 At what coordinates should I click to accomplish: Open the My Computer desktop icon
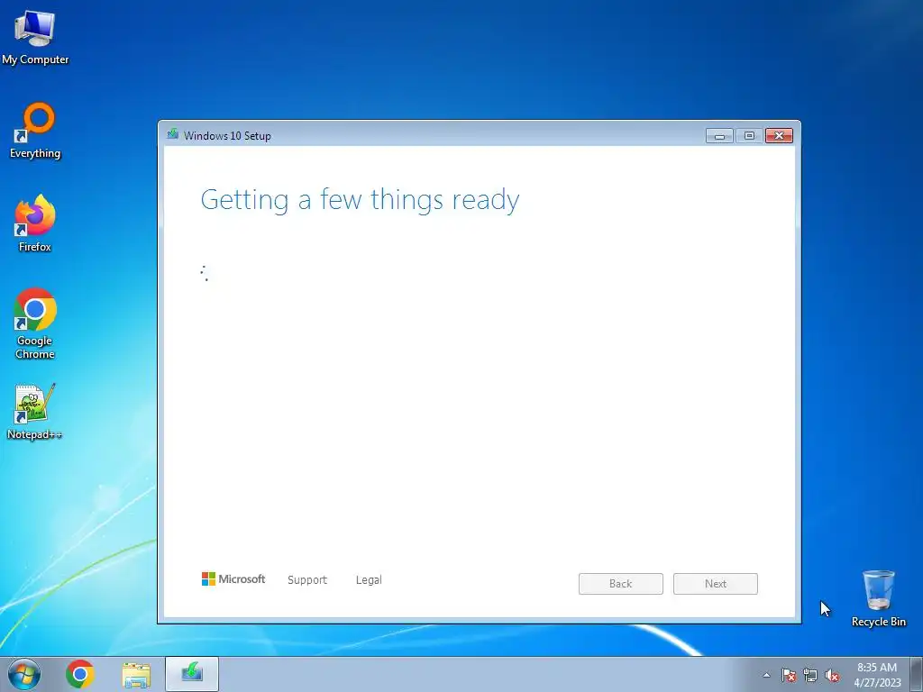coord(35,37)
